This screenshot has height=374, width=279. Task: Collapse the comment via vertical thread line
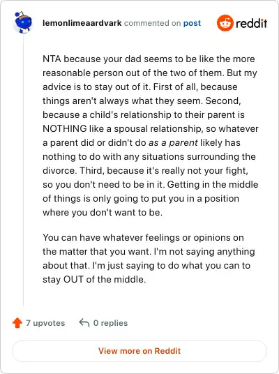24,170
